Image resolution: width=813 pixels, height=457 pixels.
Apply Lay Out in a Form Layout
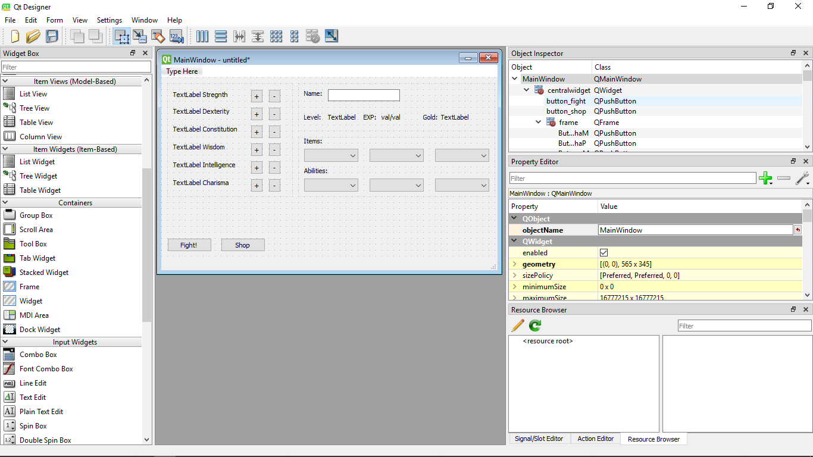[295, 36]
